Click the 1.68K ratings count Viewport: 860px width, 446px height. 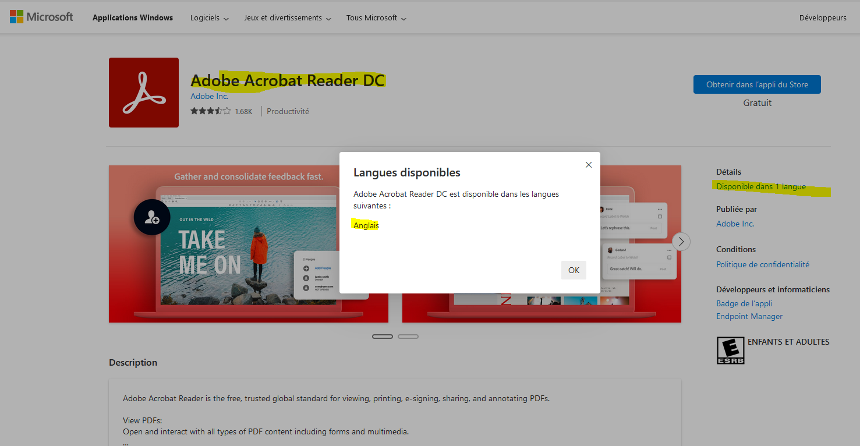coord(243,111)
